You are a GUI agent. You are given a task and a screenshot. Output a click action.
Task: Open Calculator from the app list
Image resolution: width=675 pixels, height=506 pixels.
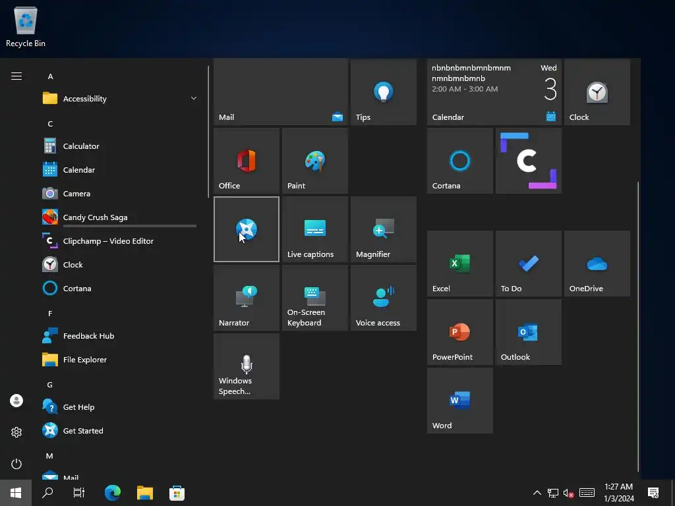coord(121,146)
